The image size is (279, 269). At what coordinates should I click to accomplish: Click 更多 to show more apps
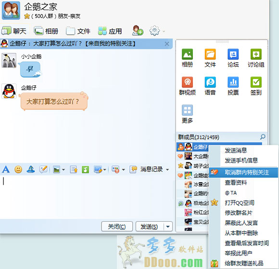[x=187, y=114]
